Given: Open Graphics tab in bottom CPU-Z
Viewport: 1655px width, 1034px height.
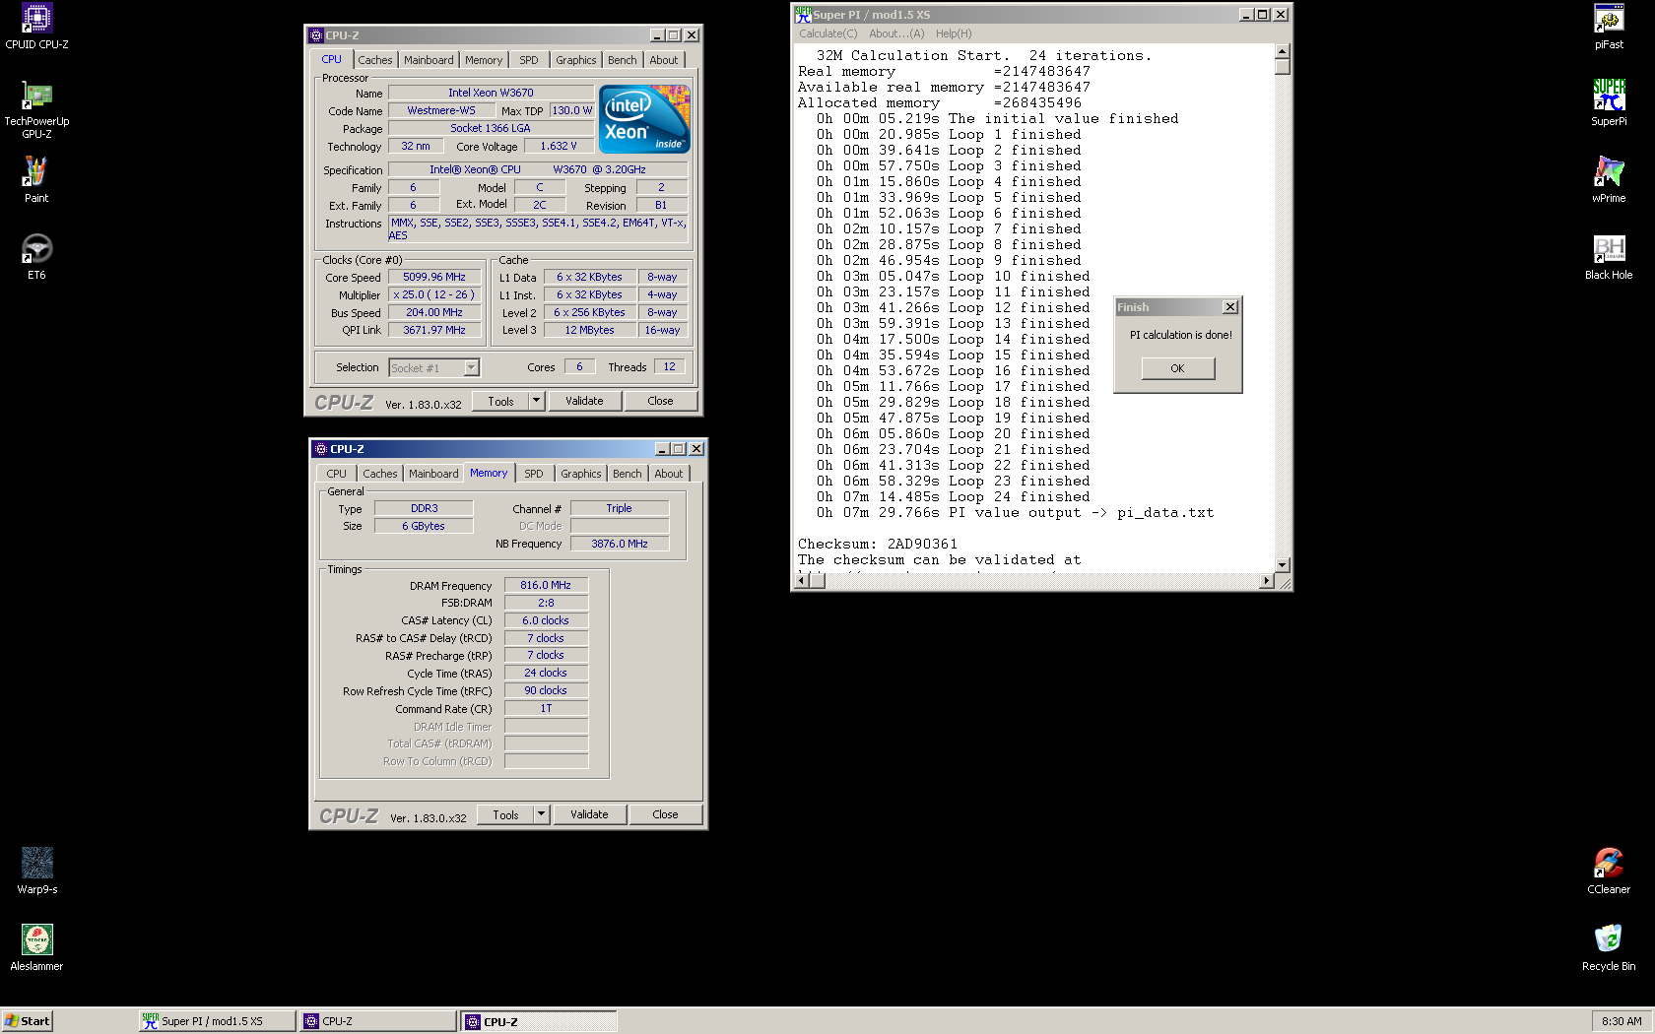Looking at the screenshot, I should pyautogui.click(x=580, y=474).
